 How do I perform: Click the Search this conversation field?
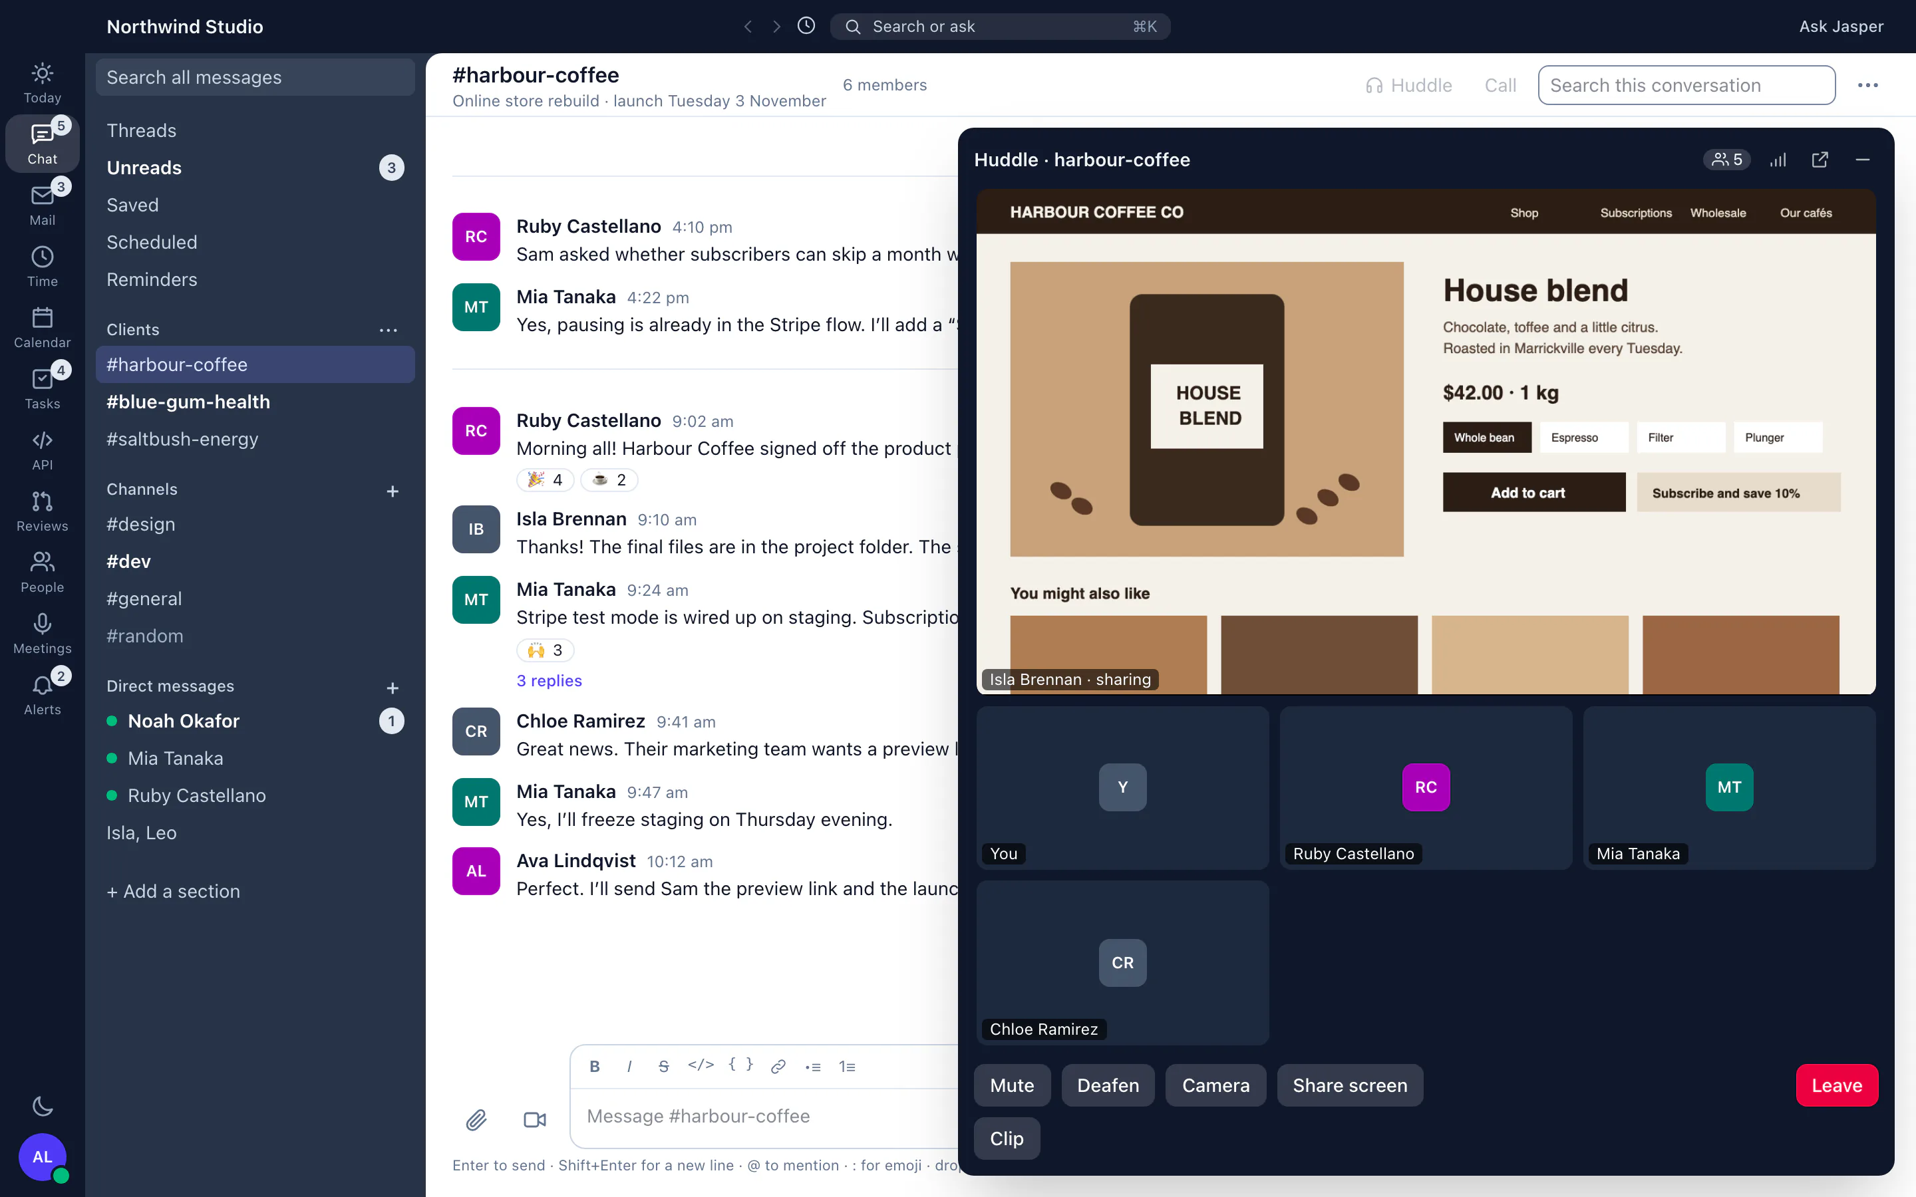pyautogui.click(x=1686, y=84)
